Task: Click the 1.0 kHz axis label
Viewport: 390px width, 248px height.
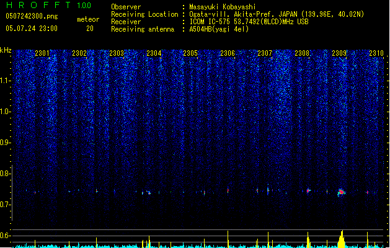Action: point(6,112)
